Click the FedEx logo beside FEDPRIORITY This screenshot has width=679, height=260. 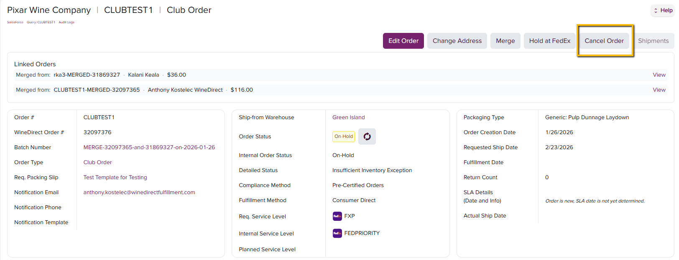coord(337,233)
